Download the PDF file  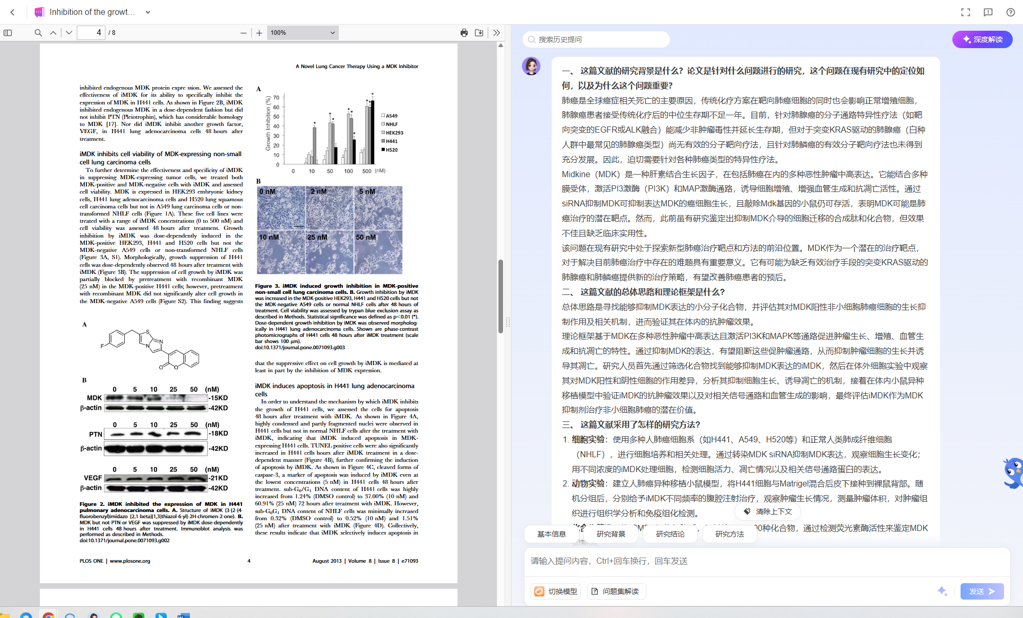click(479, 33)
